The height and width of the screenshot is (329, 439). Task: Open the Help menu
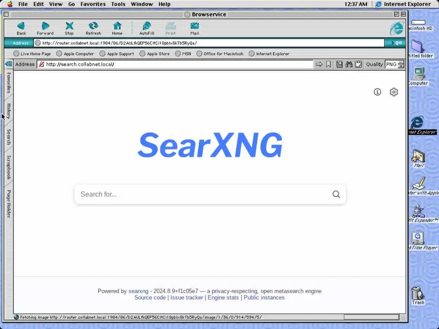pos(164,4)
